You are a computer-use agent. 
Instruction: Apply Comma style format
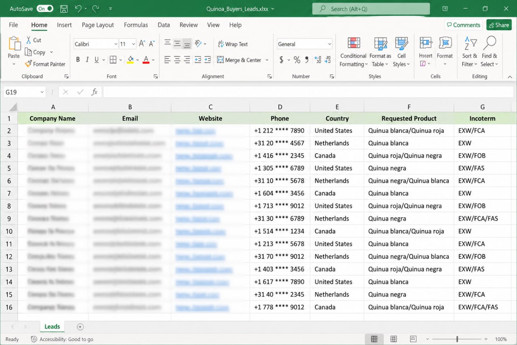307,60
